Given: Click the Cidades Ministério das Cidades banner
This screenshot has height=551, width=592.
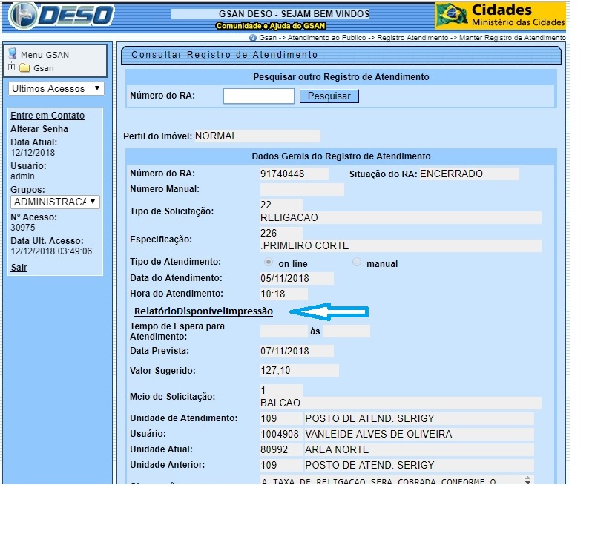Looking at the screenshot, I should [x=500, y=16].
